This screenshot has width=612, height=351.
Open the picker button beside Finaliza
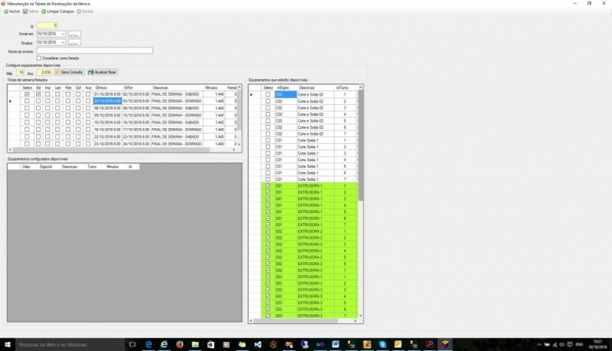(74, 43)
